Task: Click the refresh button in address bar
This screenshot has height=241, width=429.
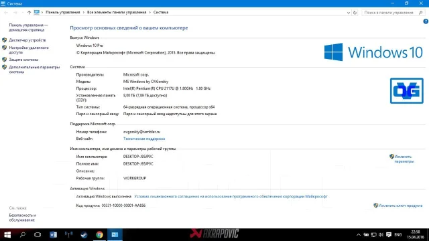Action: pyautogui.click(x=355, y=13)
